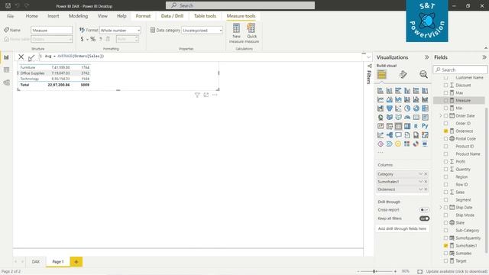This screenshot has width=489, height=275.
Task: Choose the Q&A visual icon
Action: [398, 135]
